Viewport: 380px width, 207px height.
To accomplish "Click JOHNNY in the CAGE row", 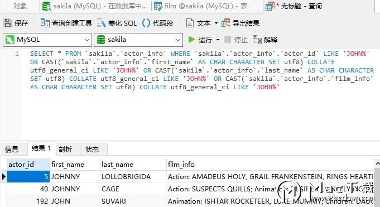I will [75, 189].
